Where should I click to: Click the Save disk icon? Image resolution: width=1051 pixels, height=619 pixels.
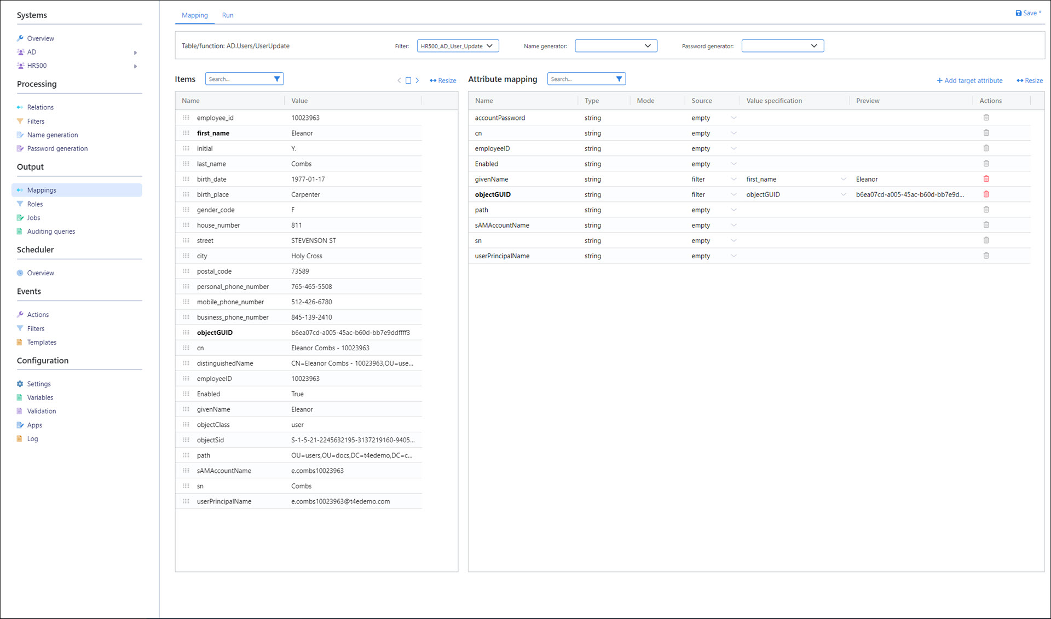click(1018, 13)
